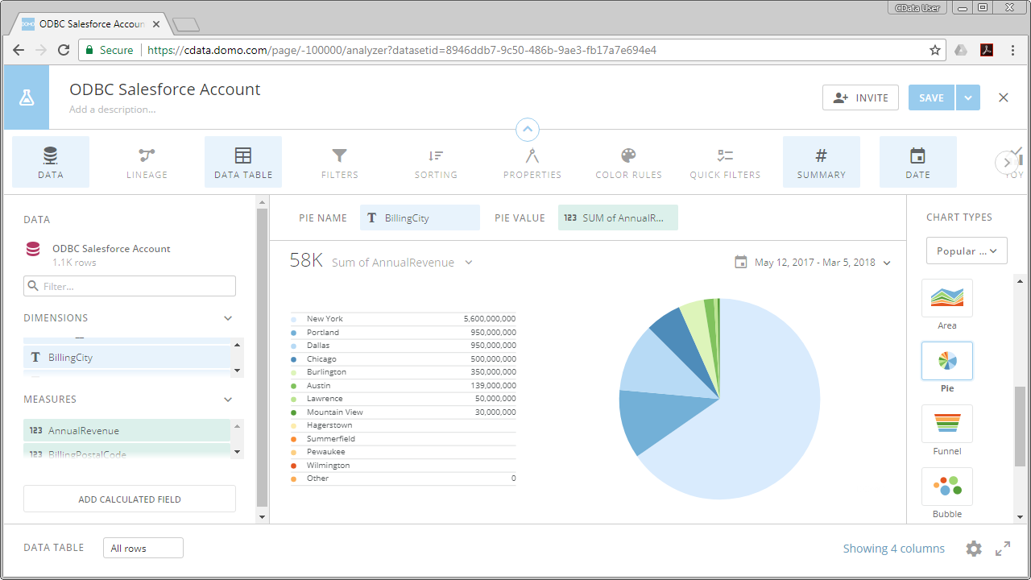Click inside the dimension Filter search field

pos(129,285)
